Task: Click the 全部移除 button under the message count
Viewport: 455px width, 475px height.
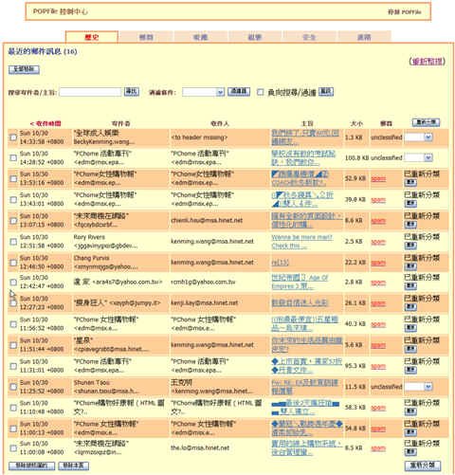Action: point(24,69)
